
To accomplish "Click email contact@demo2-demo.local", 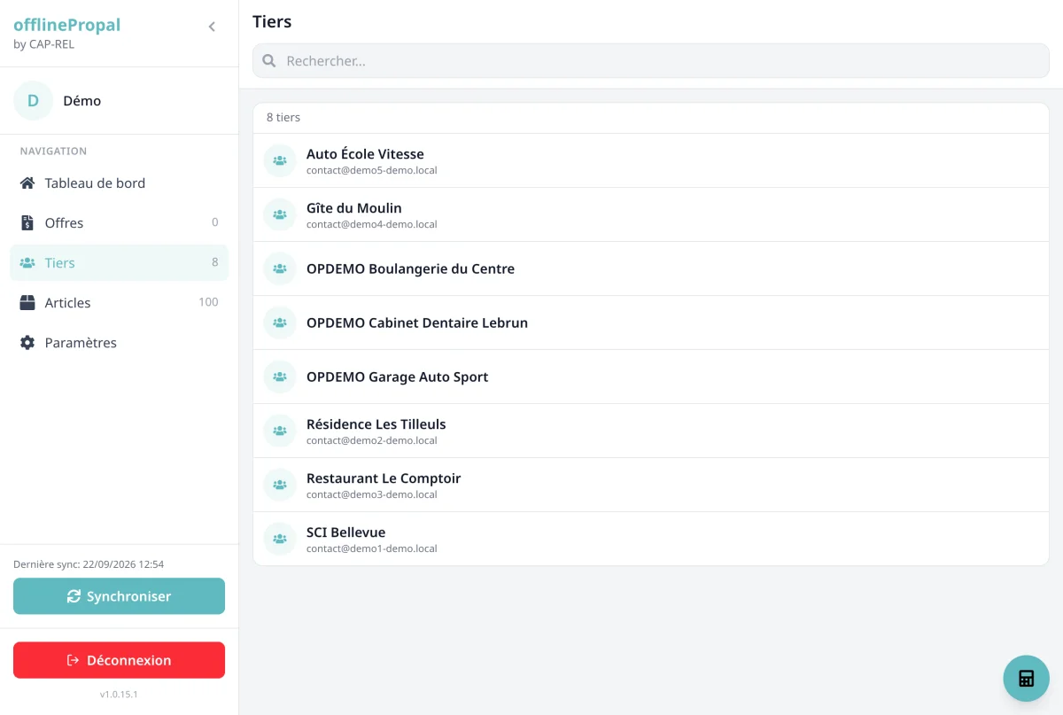I will (x=372, y=441).
